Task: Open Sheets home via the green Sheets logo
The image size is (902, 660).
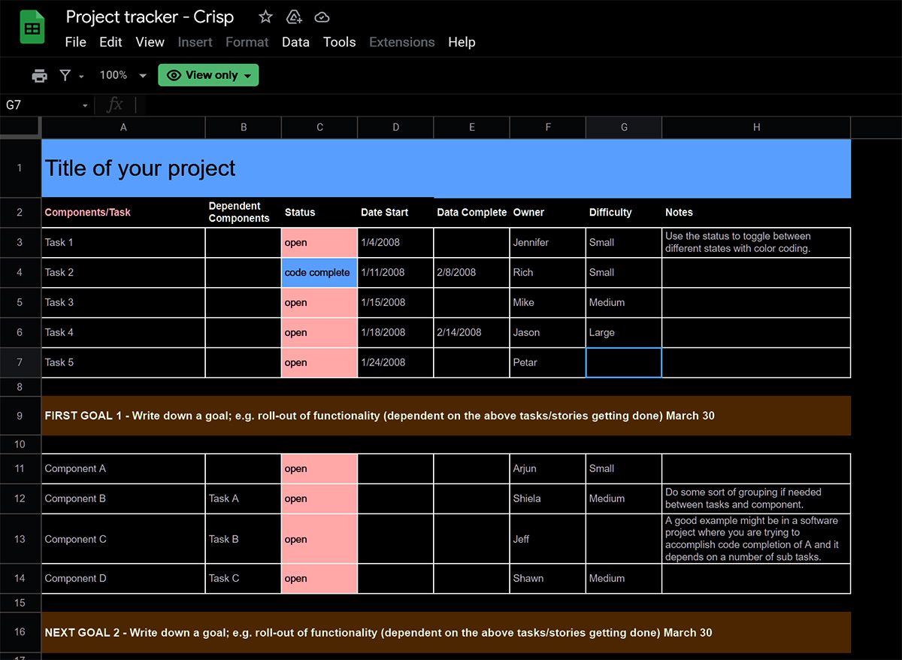Action: coord(31,26)
